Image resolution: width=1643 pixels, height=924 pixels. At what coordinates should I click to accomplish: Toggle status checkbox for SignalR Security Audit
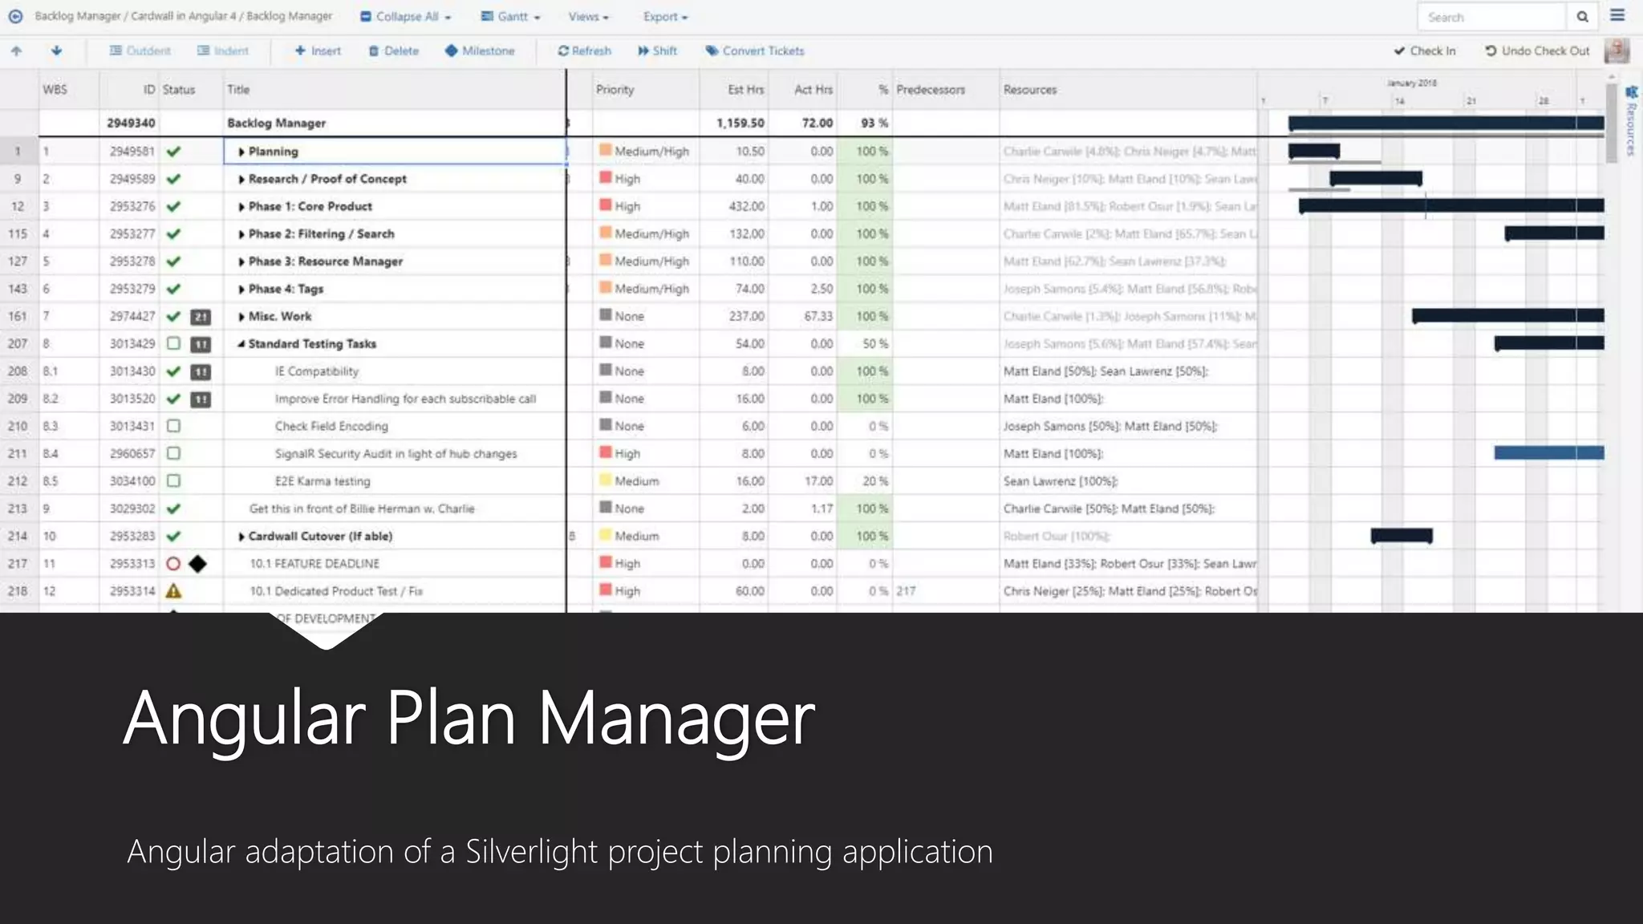click(x=173, y=453)
